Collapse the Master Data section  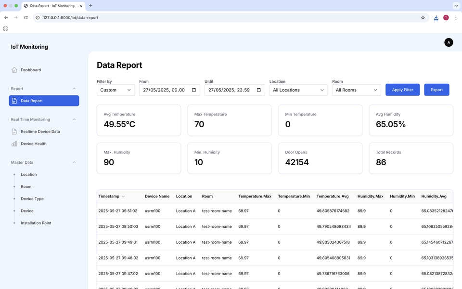pyautogui.click(x=74, y=162)
